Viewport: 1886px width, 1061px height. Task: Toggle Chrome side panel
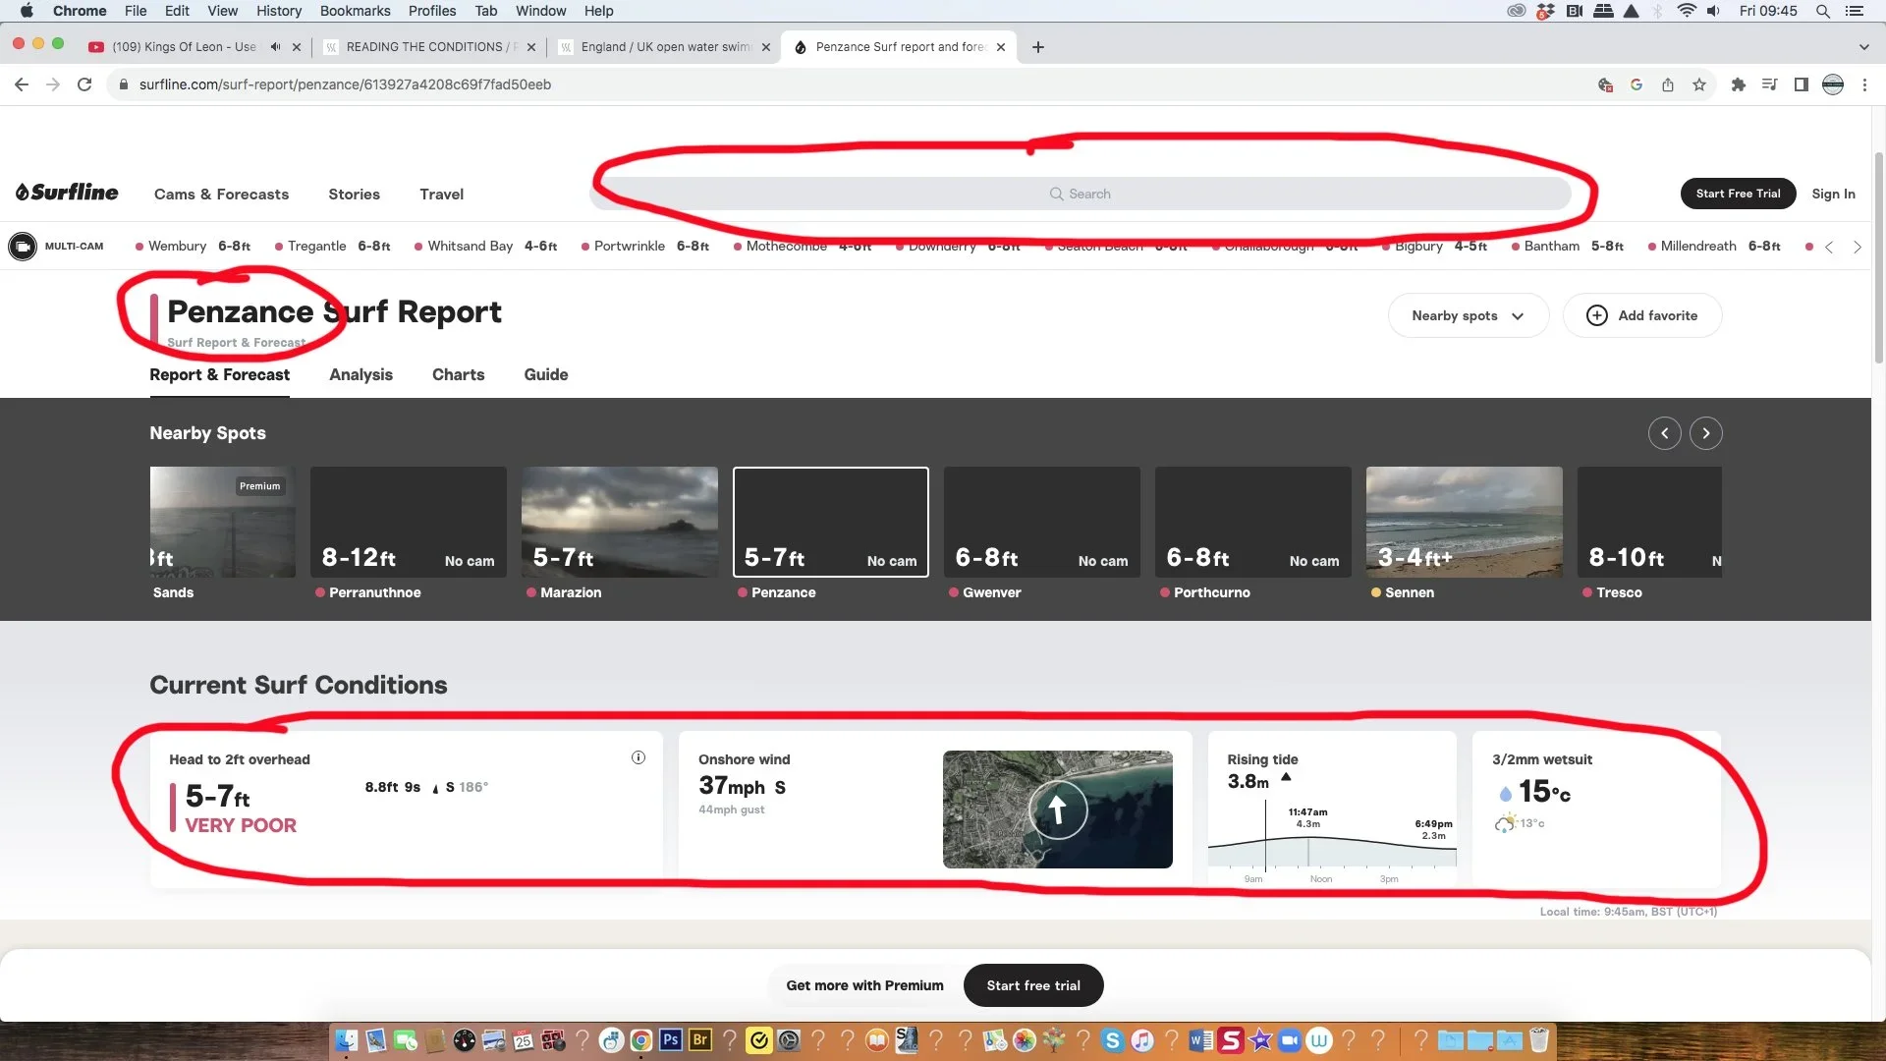1801,84
